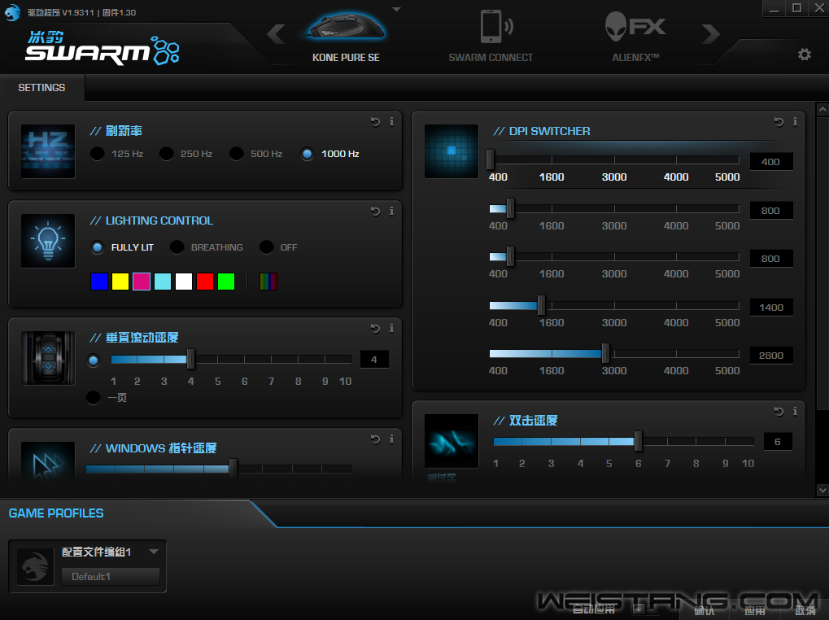This screenshot has width=829, height=620.
Task: Select the 一页 one-page scroll option
Action: click(94, 398)
